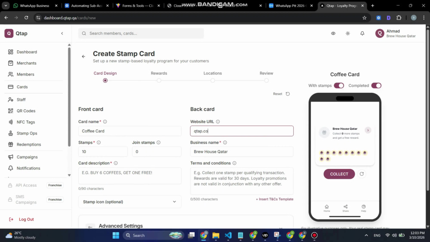Open File Explorer from the taskbar
430x242 pixels.
click(216, 235)
